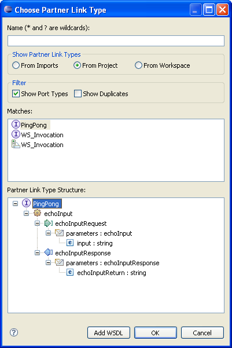This screenshot has height=348, width=232.
Task: Choose the From Workspace radio option
Action: coord(138,65)
